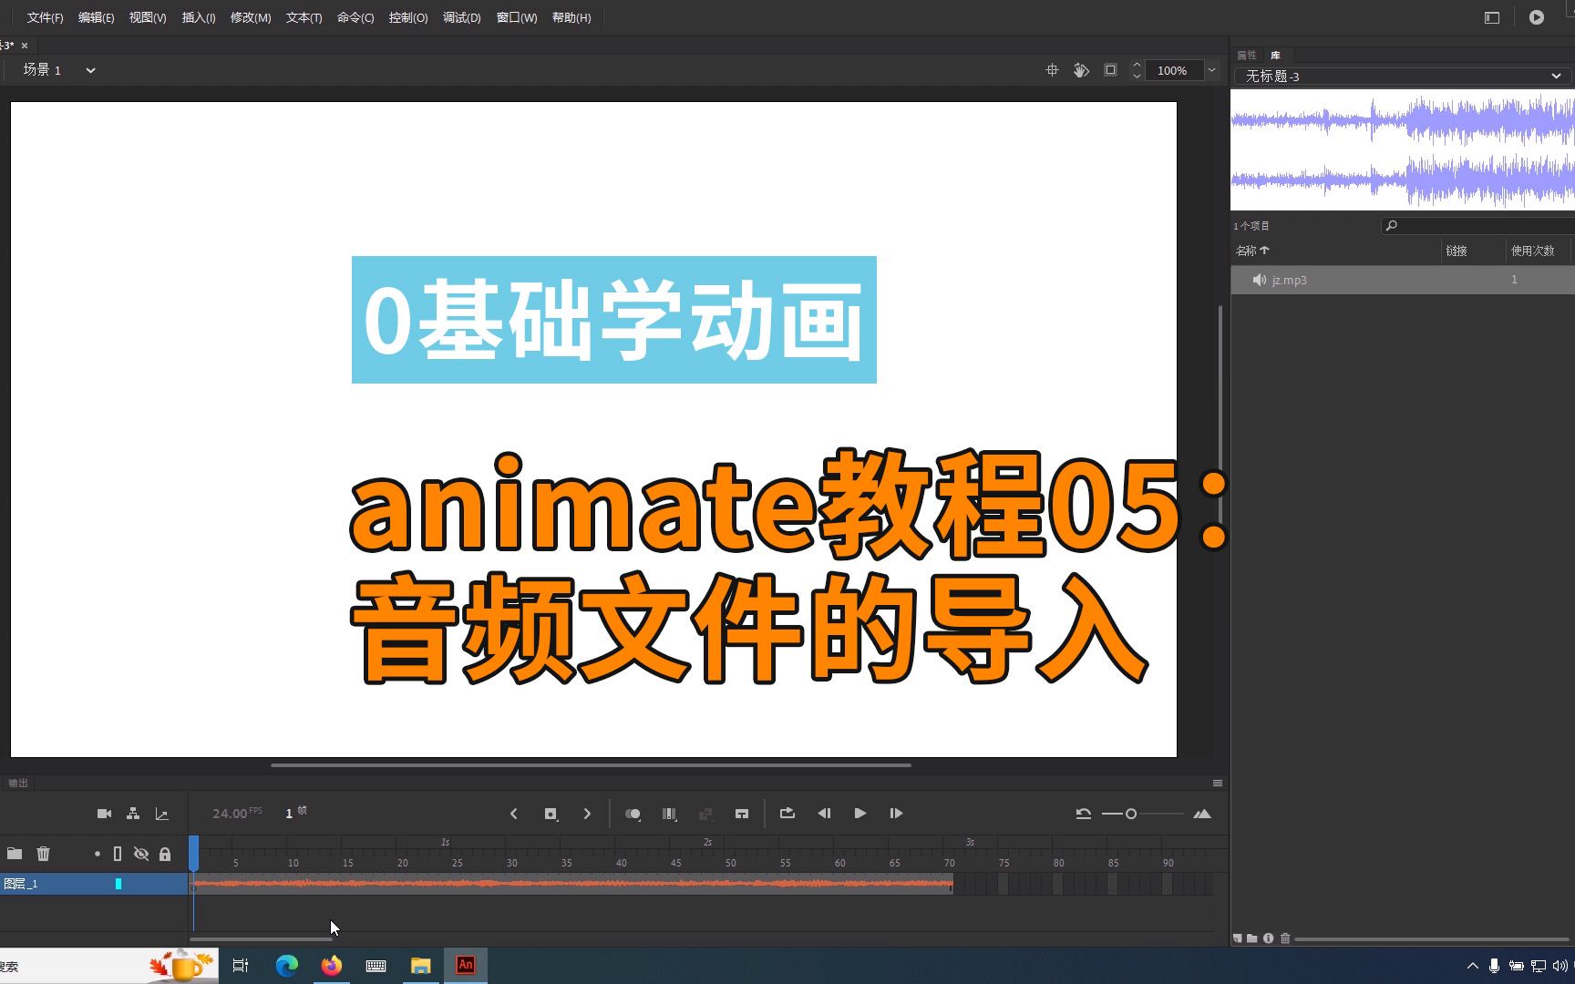Open the 窗口(W) menu
The image size is (1575, 984).
tap(517, 17)
